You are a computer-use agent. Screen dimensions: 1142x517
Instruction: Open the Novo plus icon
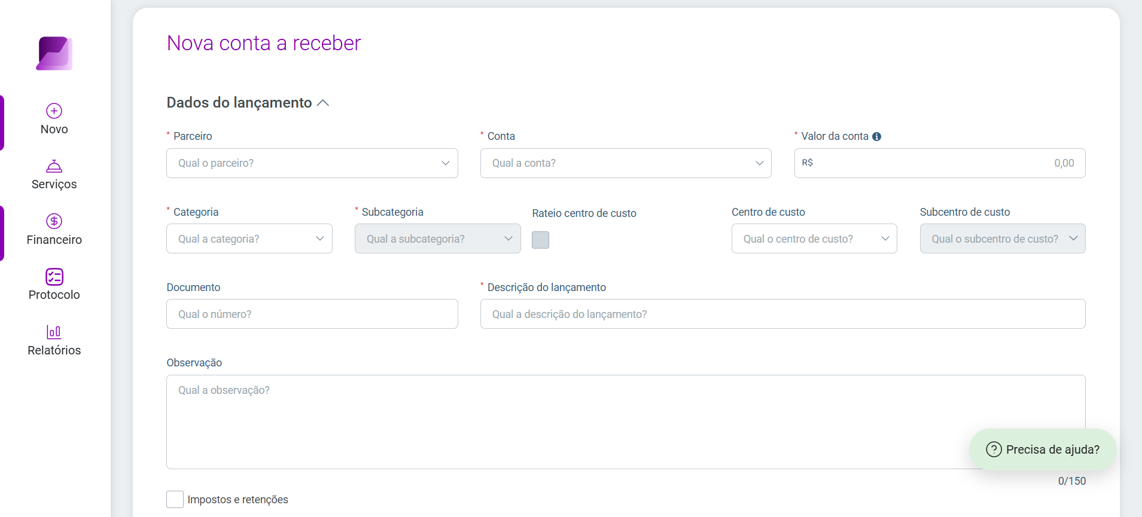pyautogui.click(x=54, y=111)
